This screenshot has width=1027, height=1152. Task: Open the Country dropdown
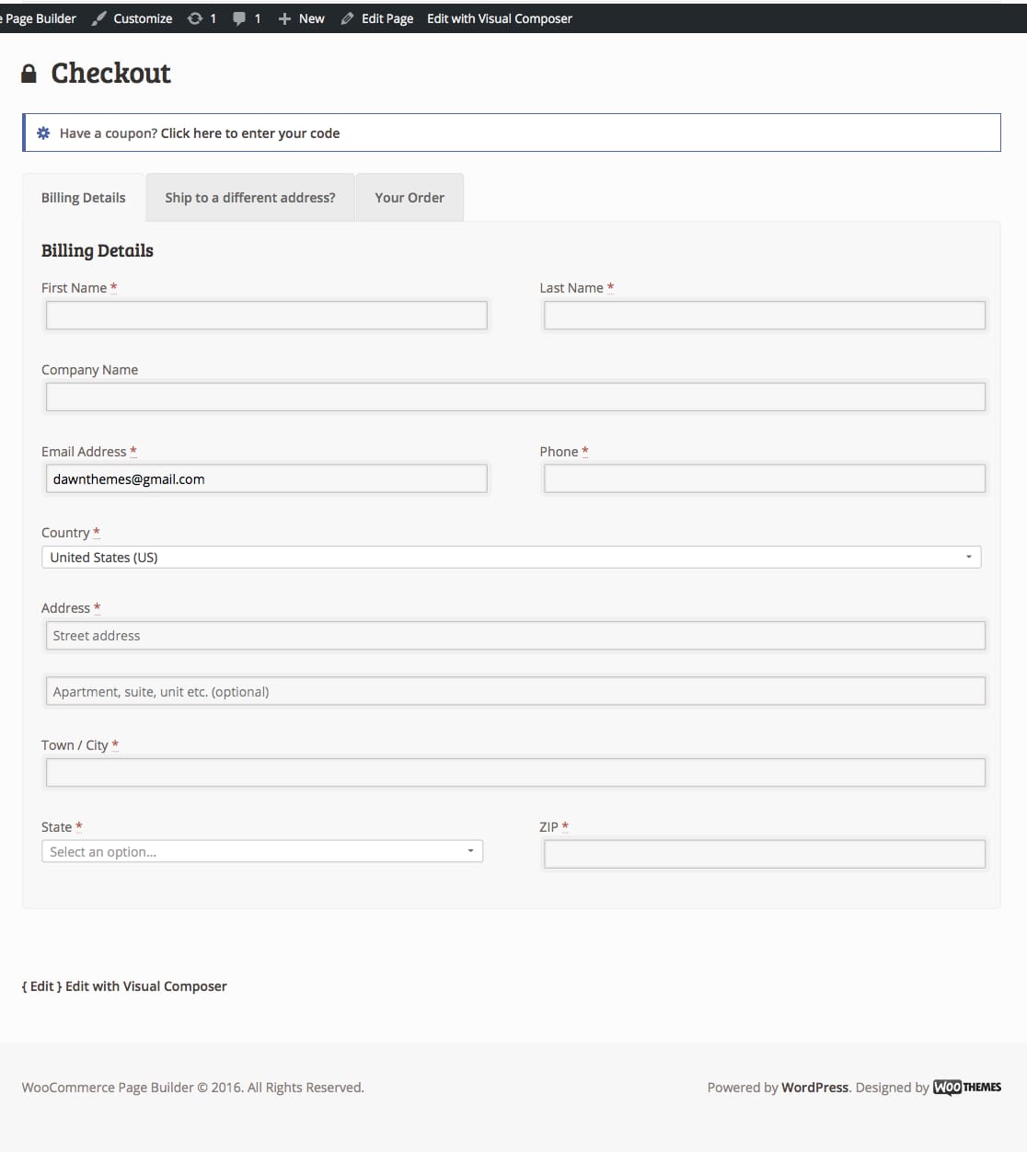point(511,558)
